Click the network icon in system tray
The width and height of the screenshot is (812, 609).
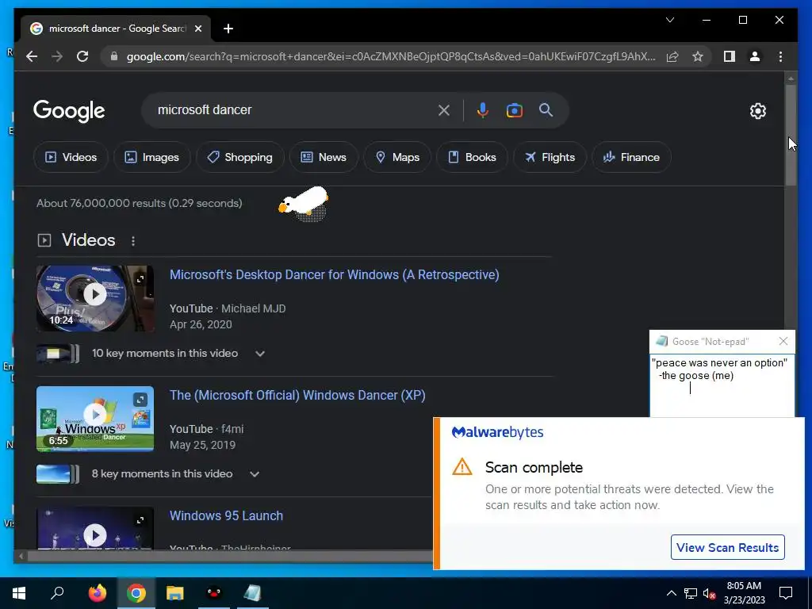click(x=691, y=593)
